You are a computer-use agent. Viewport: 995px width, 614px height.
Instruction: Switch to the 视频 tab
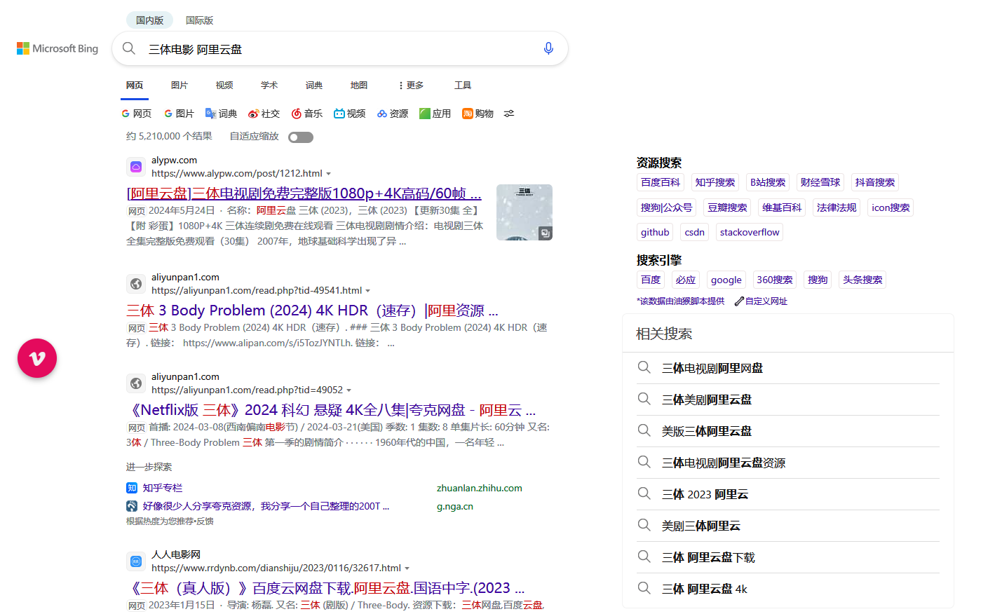[x=224, y=86]
